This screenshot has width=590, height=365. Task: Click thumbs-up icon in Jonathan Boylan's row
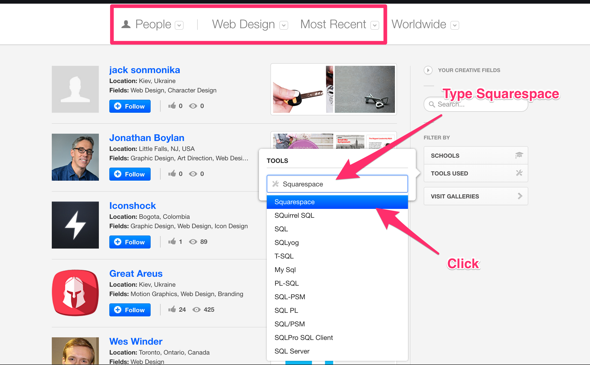(172, 174)
